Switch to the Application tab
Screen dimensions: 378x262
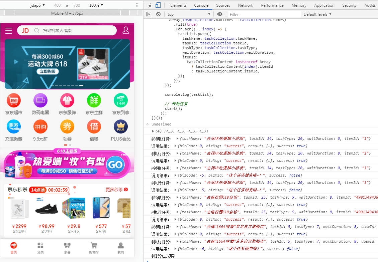tap(324, 5)
